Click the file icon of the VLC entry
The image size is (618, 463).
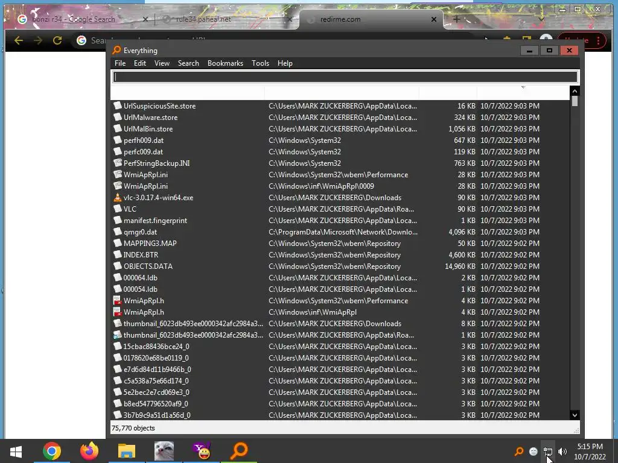coord(118,209)
